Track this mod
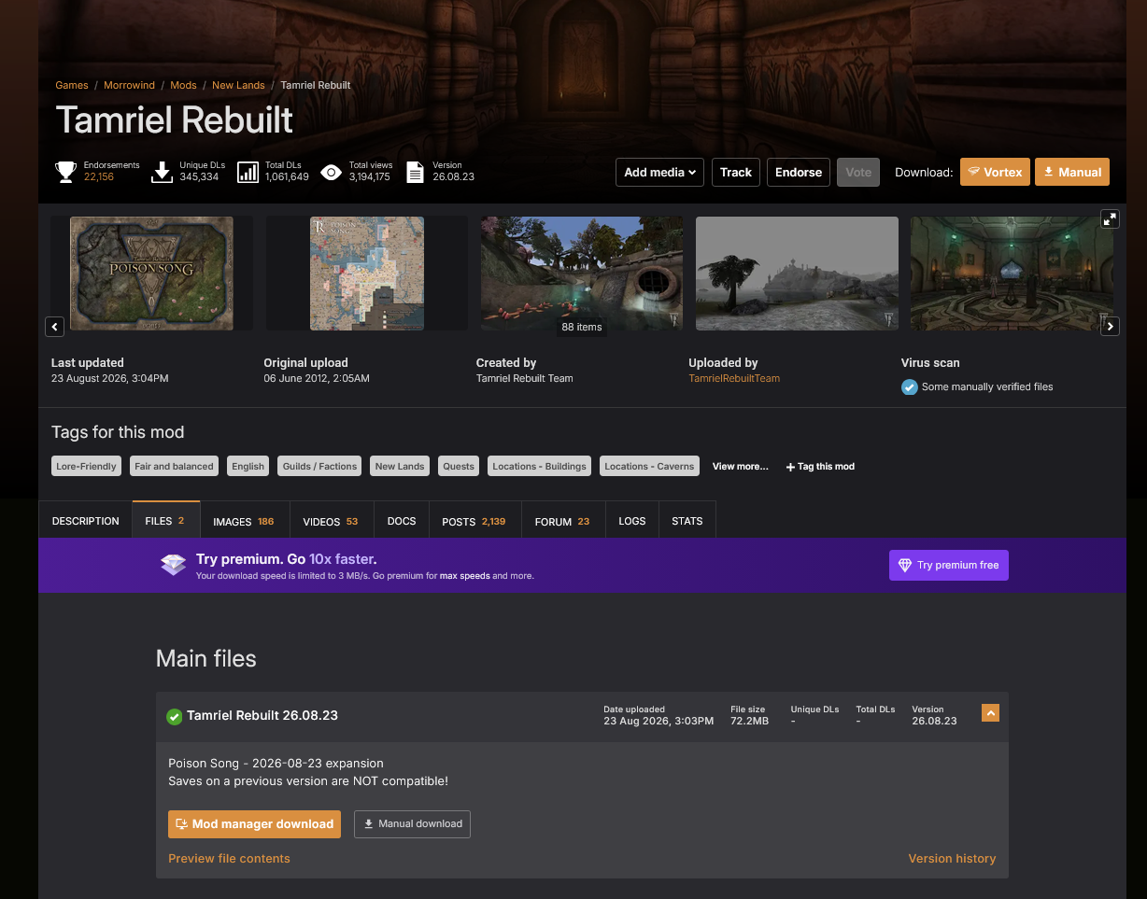This screenshot has height=899, width=1147. (736, 172)
